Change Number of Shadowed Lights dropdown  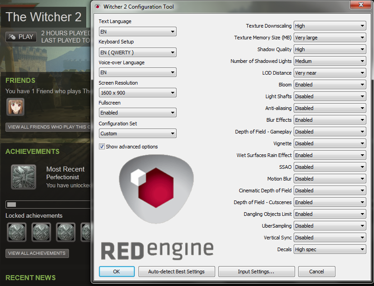coord(330,61)
